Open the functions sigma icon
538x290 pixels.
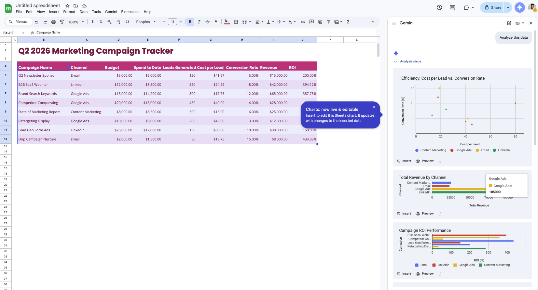348,22
